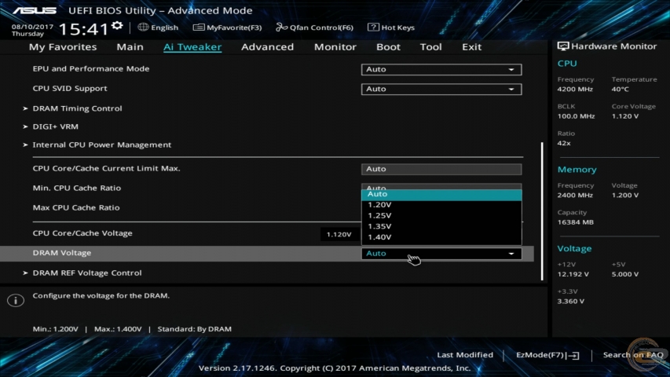This screenshot has width=670, height=377.
Task: Click the Hardware Monitor screen icon
Action: 563,46
